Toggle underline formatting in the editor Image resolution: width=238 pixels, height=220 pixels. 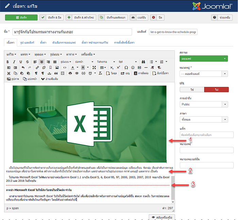click(21, 62)
